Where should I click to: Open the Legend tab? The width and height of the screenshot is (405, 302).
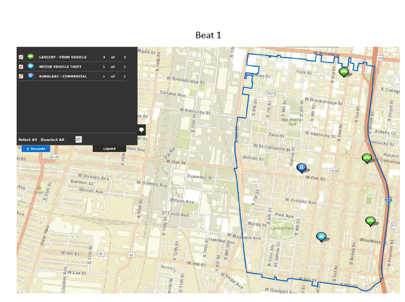click(109, 148)
